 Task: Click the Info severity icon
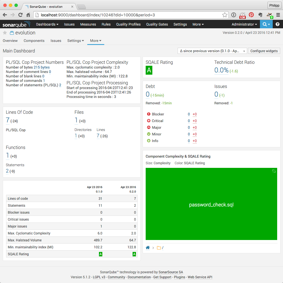149,141
